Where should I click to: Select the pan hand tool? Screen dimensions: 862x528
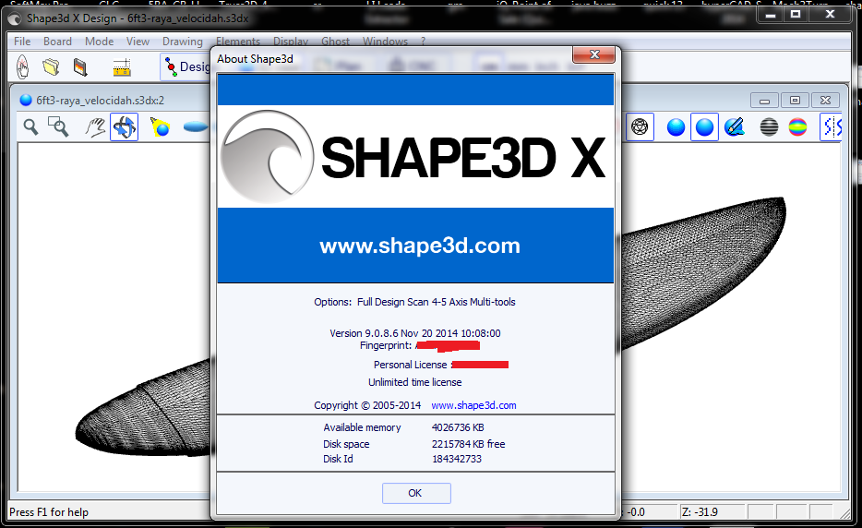(94, 127)
